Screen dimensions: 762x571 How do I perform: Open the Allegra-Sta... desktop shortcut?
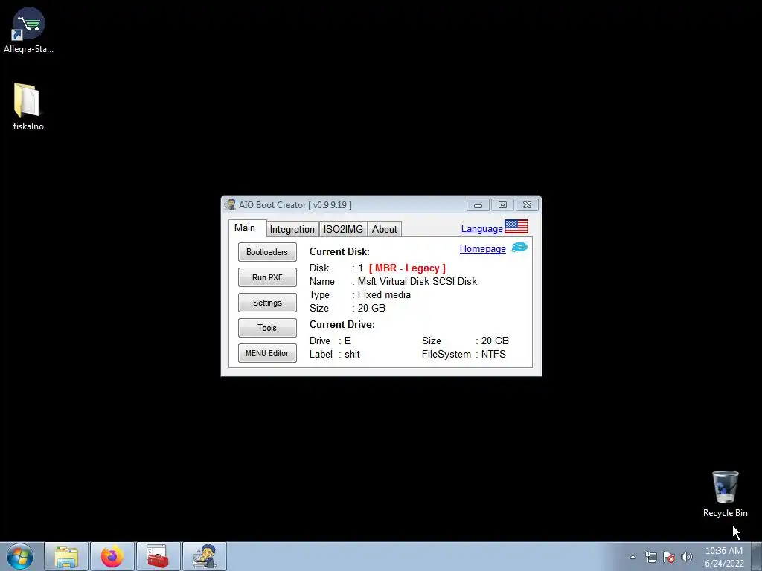pos(28,30)
